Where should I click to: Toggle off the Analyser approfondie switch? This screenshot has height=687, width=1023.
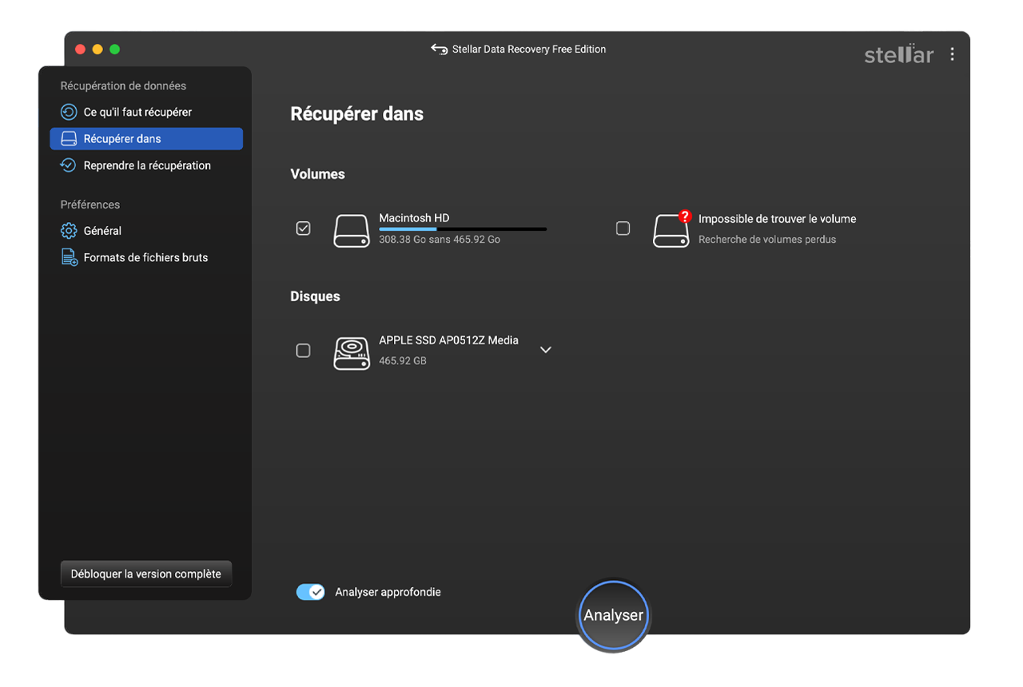(x=310, y=592)
